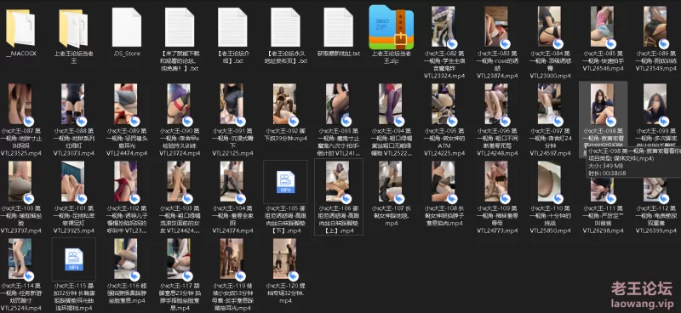Select video file 小xc大王-108
Screen dimensions: 681x313
click(444, 182)
